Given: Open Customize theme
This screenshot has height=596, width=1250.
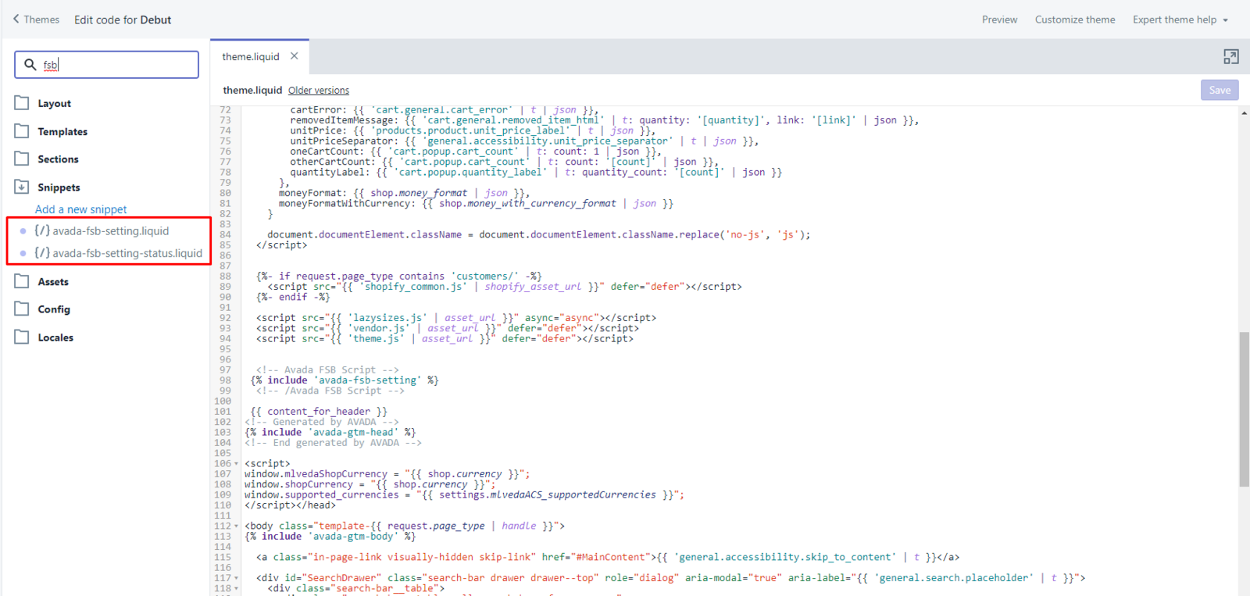Looking at the screenshot, I should 1075,20.
